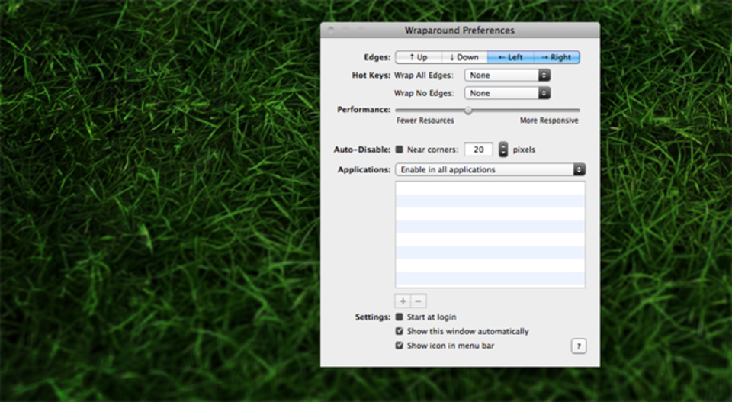
Task: Enable the Near corners checkbox
Action: [x=399, y=150]
